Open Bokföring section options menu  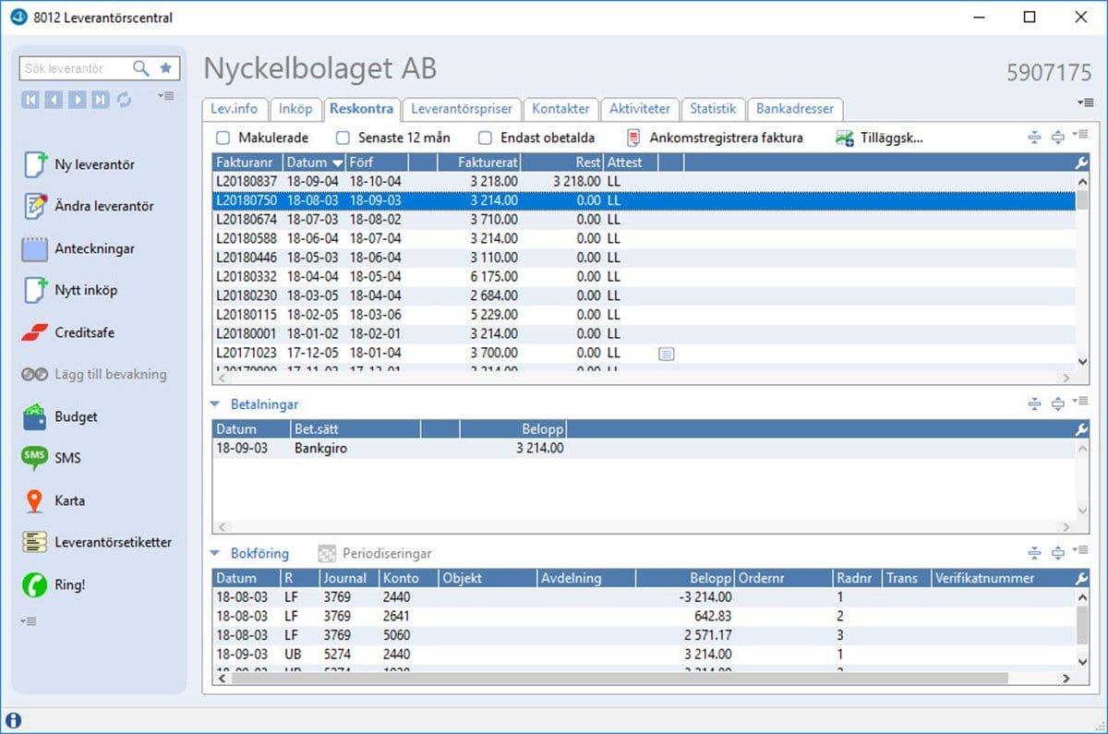1082,551
